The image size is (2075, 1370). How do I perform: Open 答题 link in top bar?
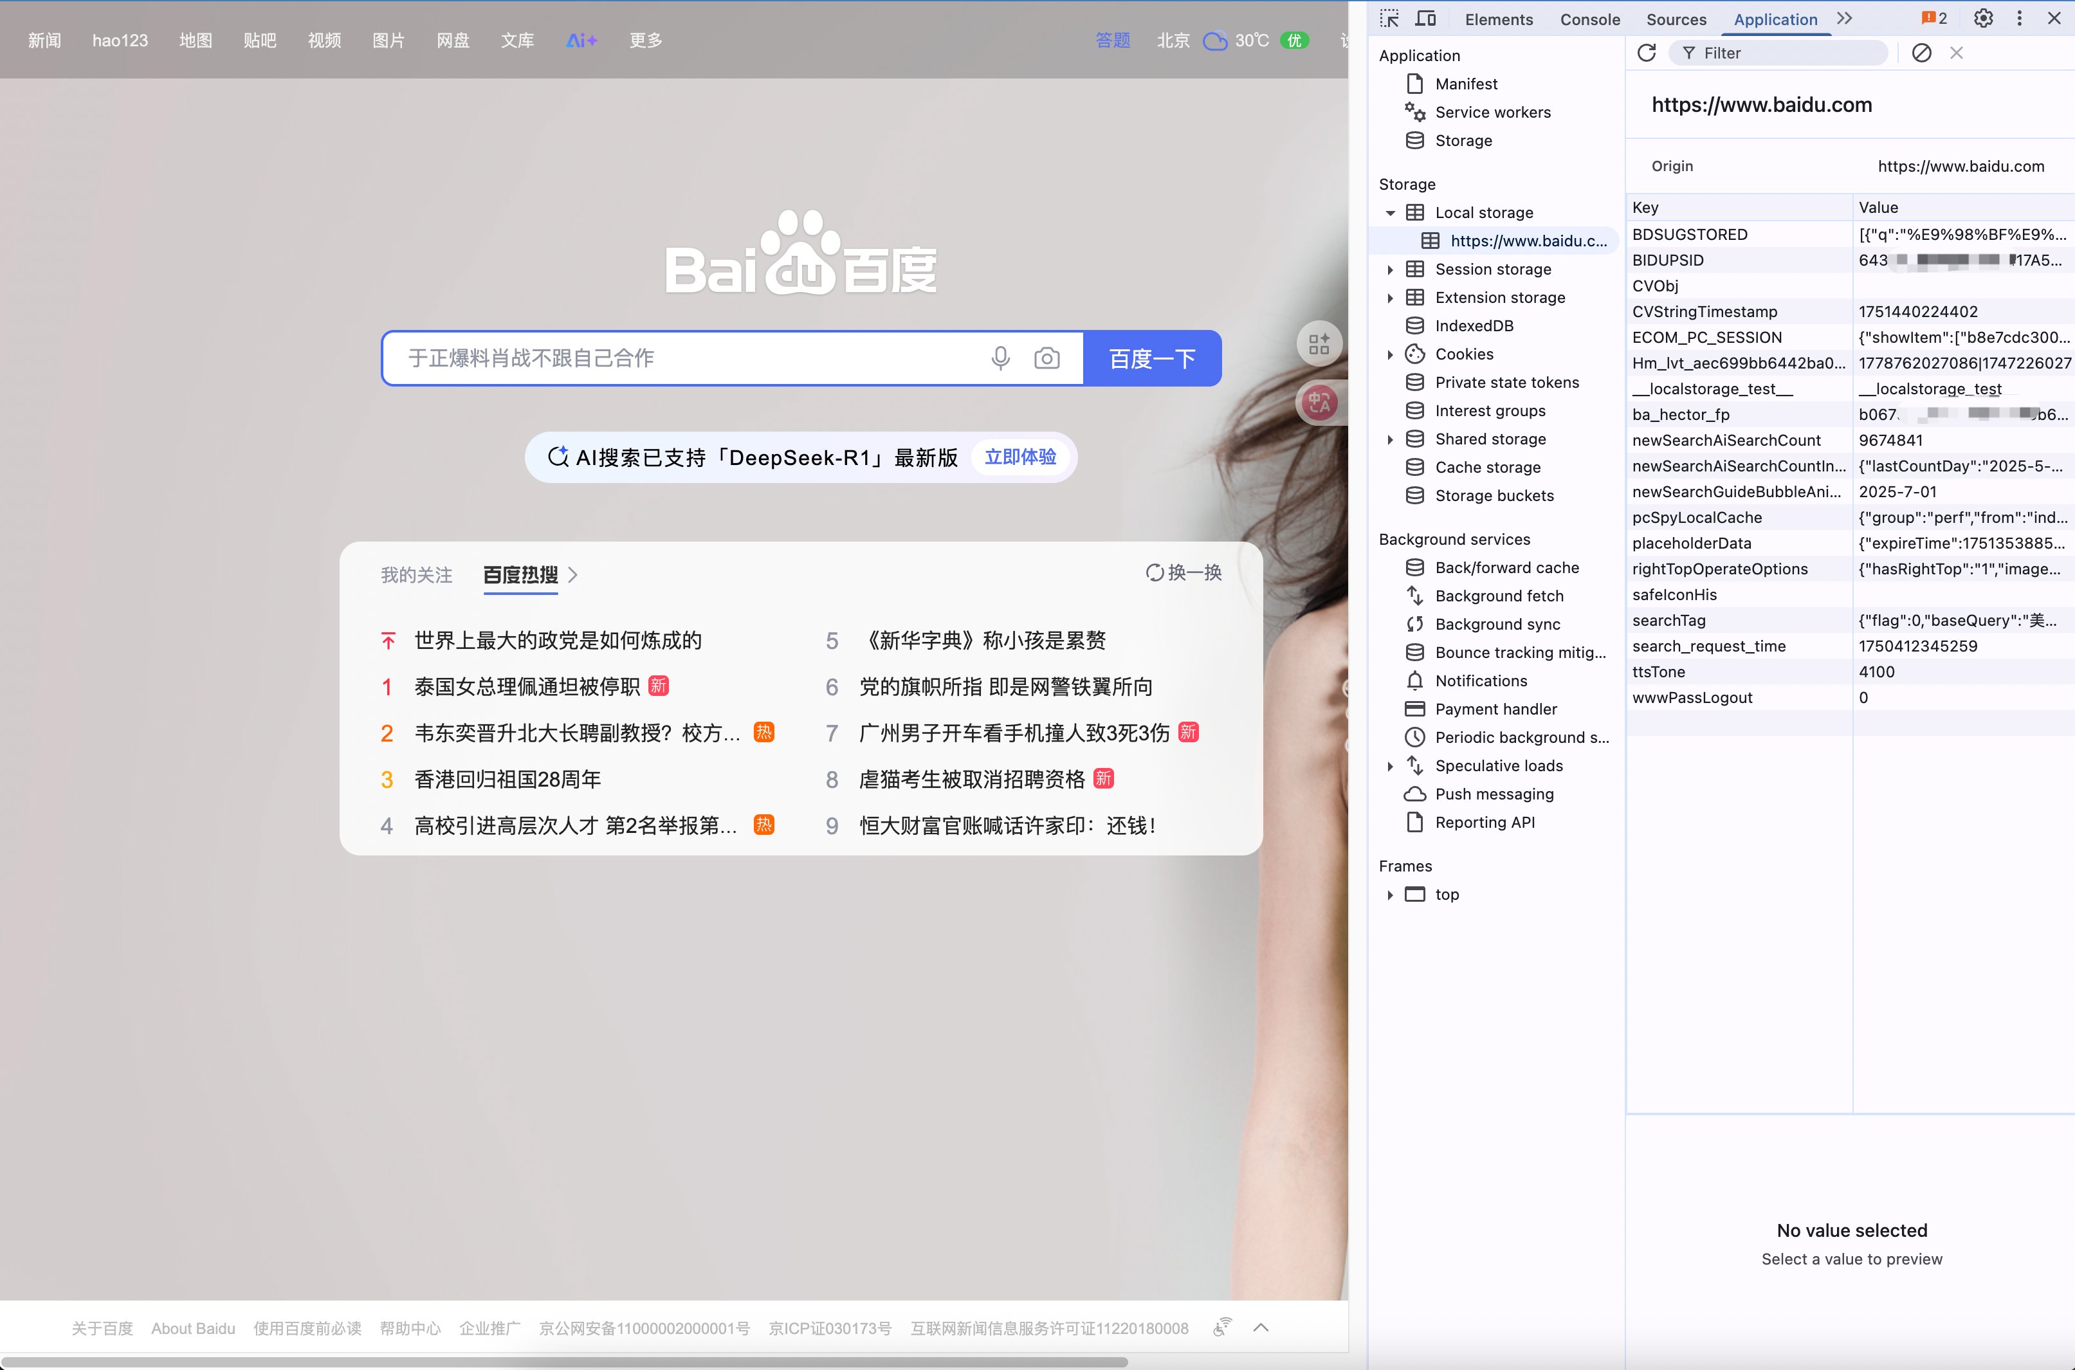tap(1112, 40)
